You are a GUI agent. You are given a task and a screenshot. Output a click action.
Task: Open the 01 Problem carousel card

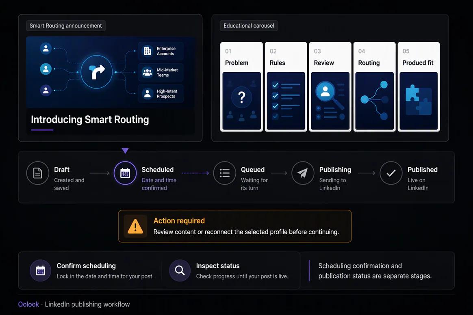click(242, 87)
